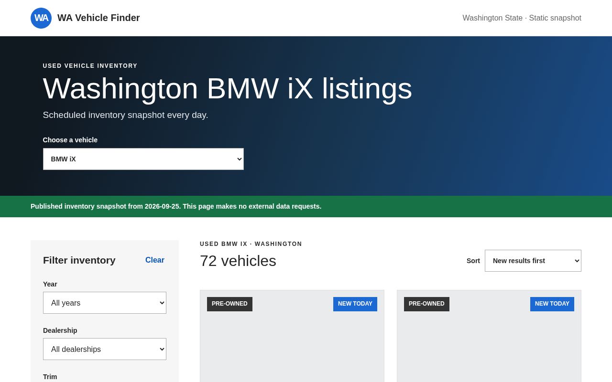Click the Filter inventory heading
Image resolution: width=612 pixels, height=382 pixels.
point(79,260)
